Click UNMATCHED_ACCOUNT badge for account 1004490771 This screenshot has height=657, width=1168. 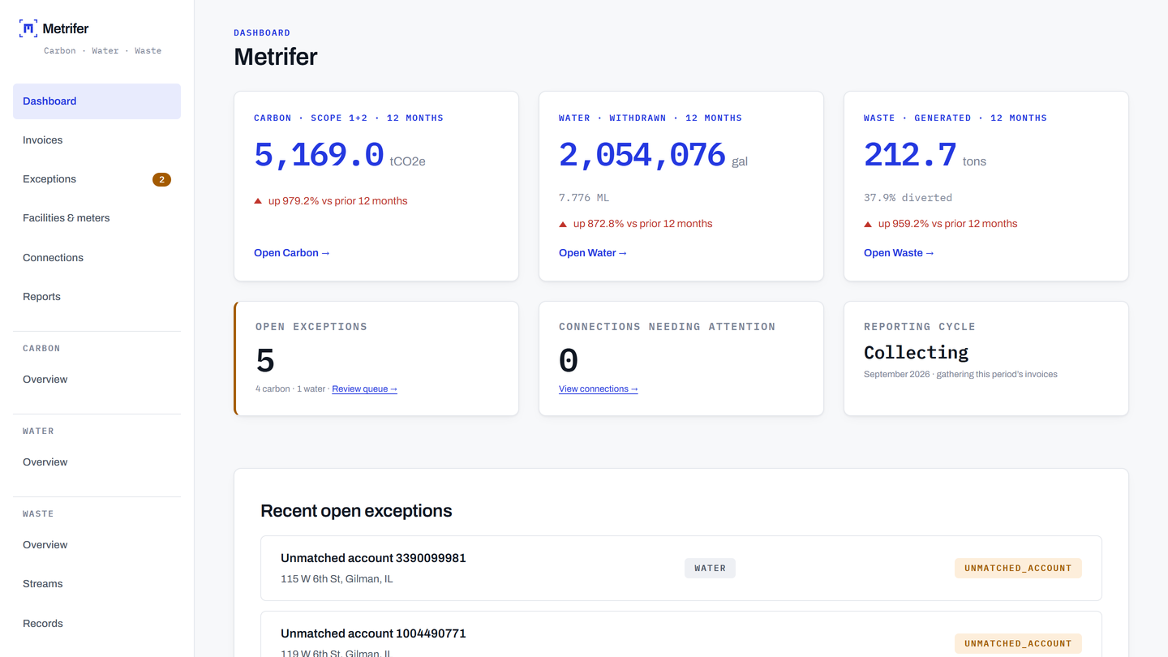pos(1018,644)
